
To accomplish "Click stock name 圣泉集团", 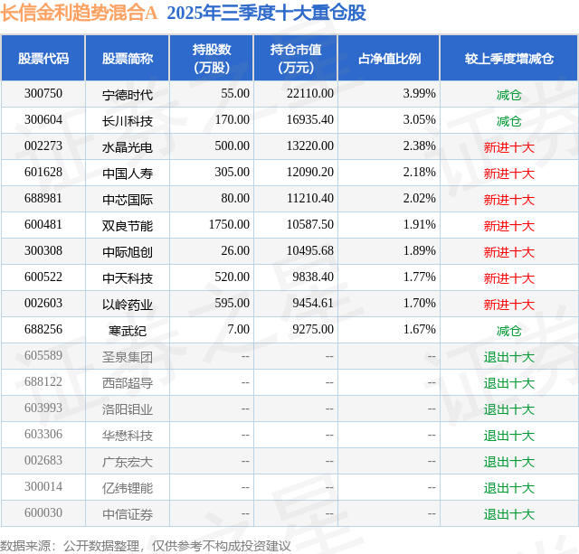I will click(128, 356).
